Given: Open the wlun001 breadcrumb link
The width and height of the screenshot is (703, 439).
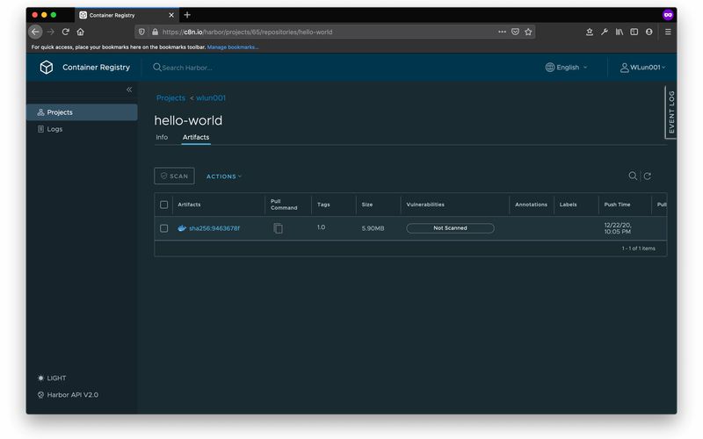Looking at the screenshot, I should coord(211,97).
